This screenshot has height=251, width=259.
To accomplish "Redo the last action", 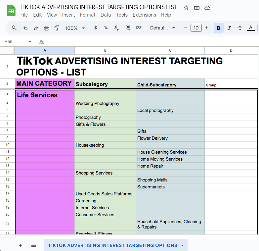I will tap(36, 28).
